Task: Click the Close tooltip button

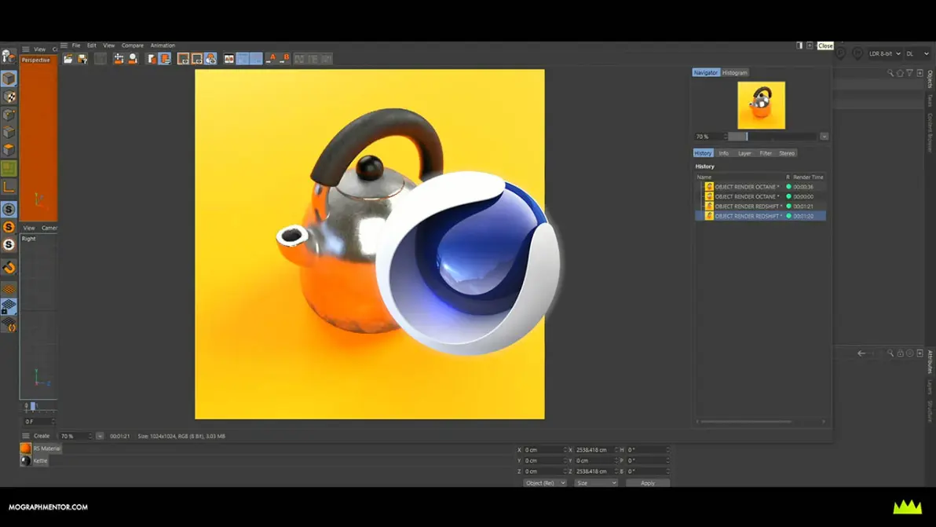Action: (825, 46)
